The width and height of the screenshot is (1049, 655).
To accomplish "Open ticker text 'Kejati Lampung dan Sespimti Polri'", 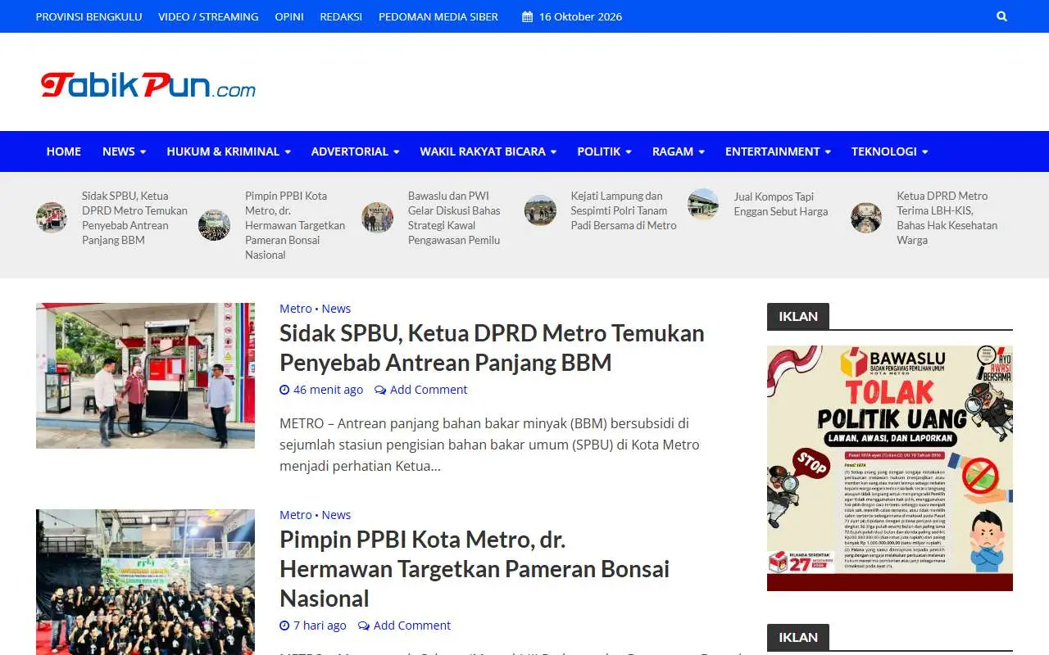I will pos(624,210).
